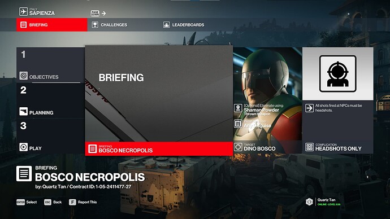The height and width of the screenshot is (219, 390).
Task: Click the red bar document icon
Action: pyautogui.click(x=92, y=149)
